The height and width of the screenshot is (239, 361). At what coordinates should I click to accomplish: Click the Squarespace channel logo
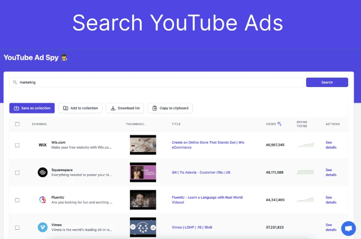pos(43,172)
